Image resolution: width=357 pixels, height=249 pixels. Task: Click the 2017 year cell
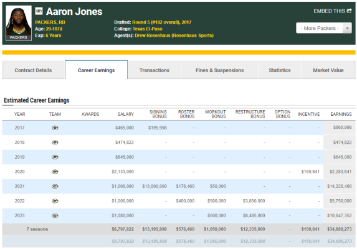point(19,128)
